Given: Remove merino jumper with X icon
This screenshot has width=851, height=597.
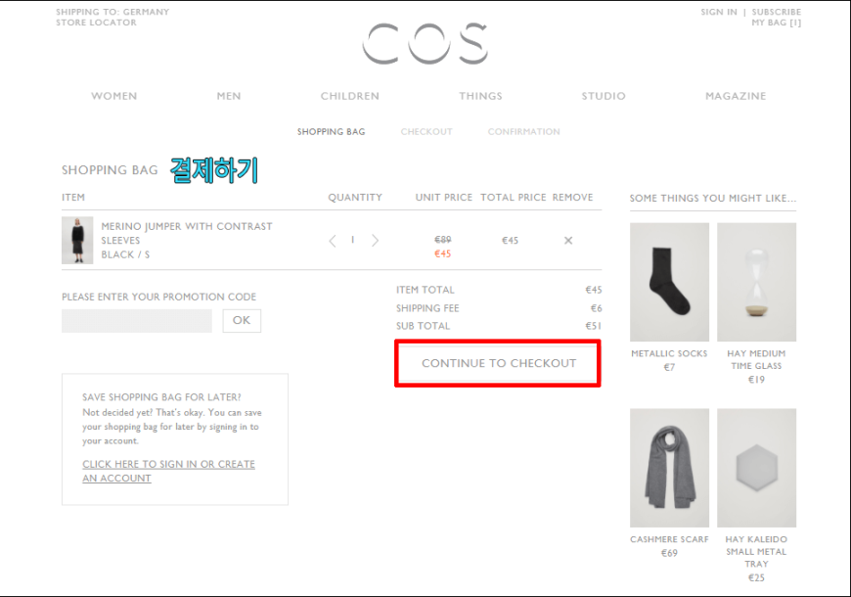Looking at the screenshot, I should [x=568, y=240].
